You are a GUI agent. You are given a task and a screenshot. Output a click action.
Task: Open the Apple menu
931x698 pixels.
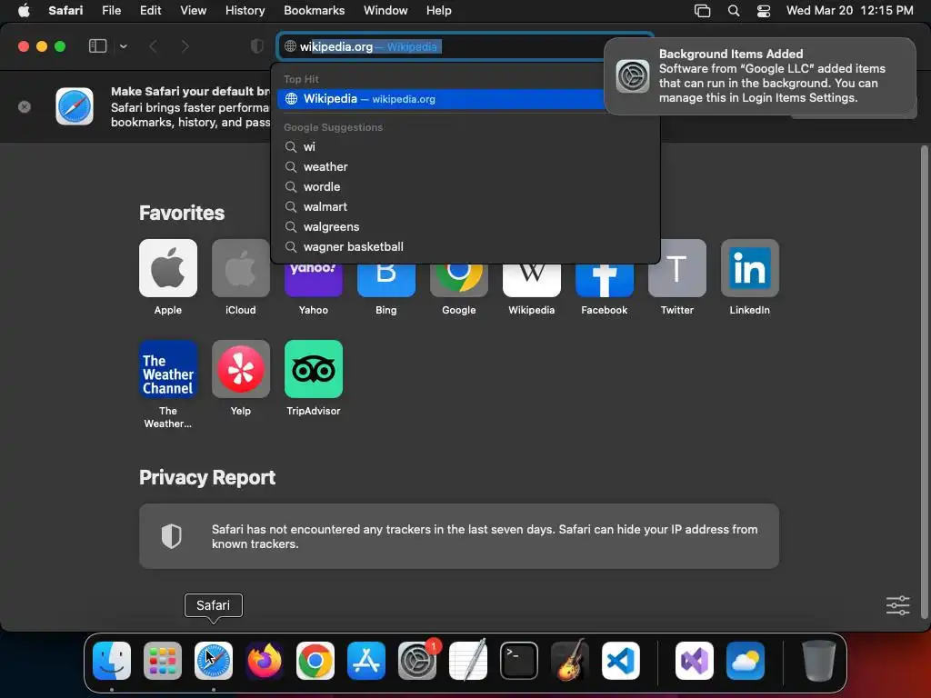[x=24, y=11]
